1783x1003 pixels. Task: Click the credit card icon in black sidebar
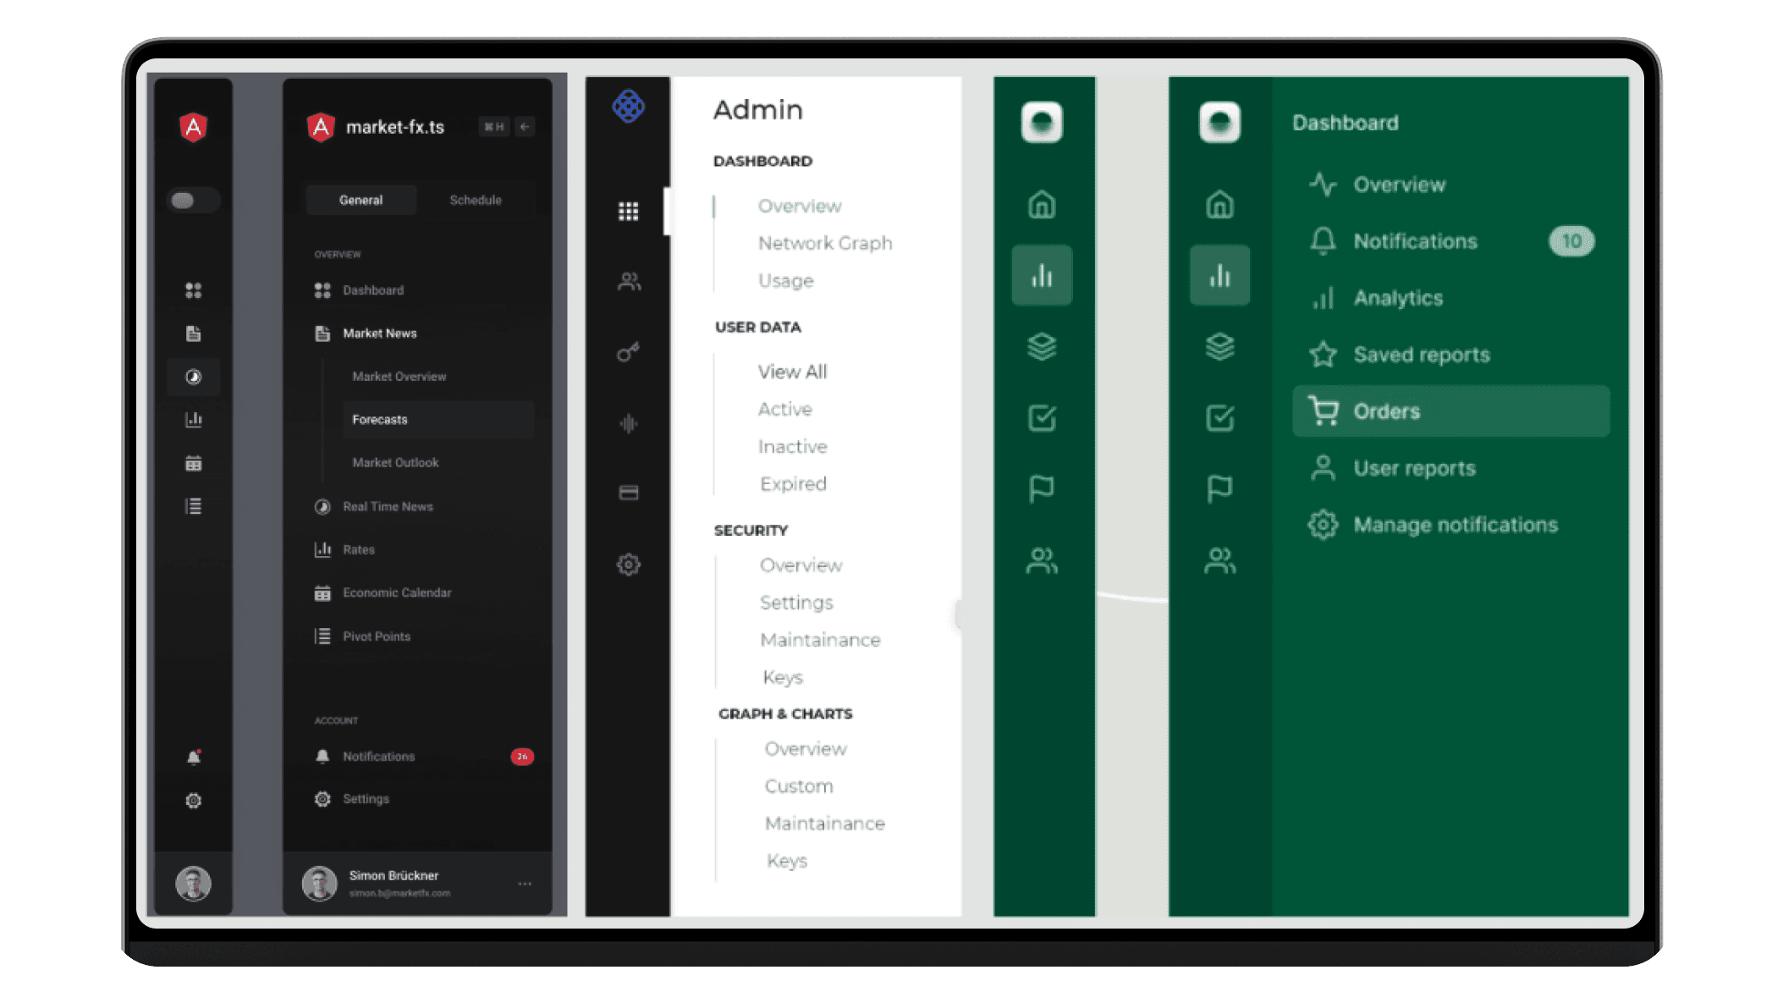pyautogui.click(x=628, y=493)
